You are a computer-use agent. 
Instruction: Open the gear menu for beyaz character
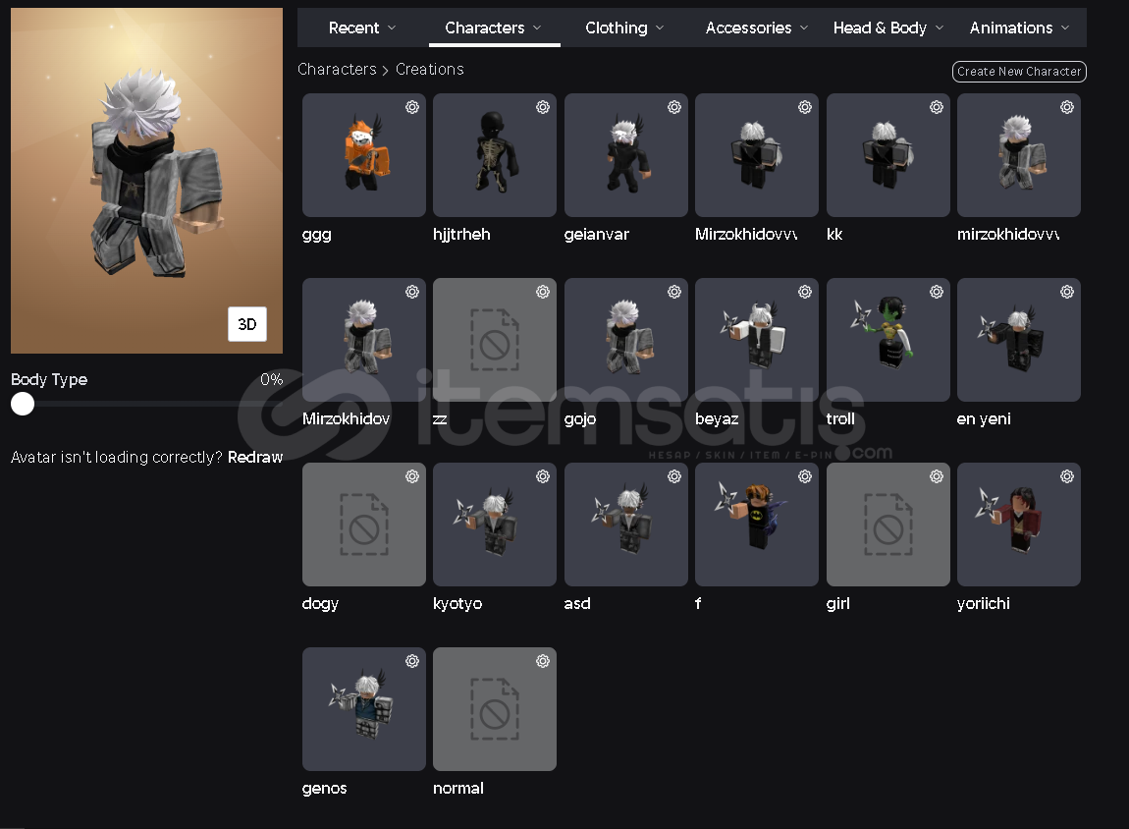click(805, 292)
